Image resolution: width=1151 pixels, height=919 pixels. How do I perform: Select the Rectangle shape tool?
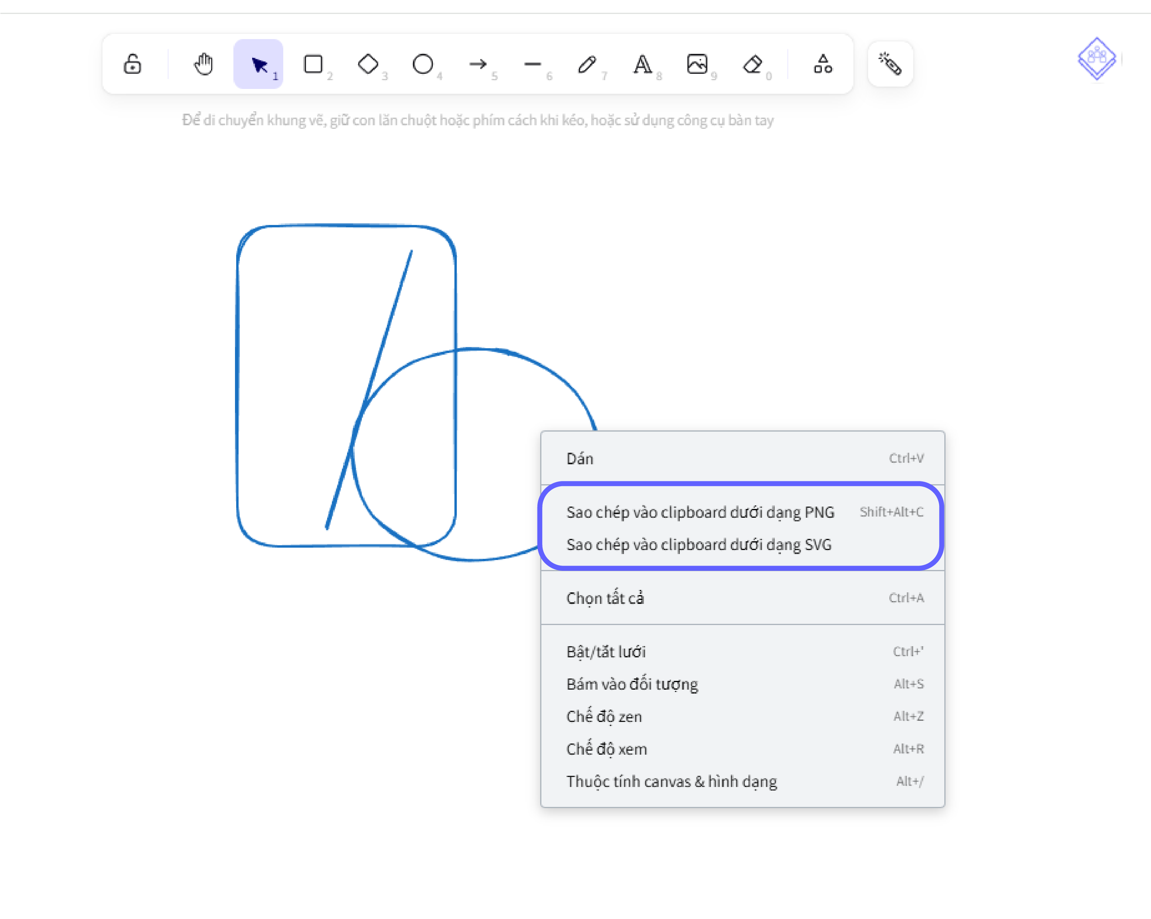tap(313, 64)
